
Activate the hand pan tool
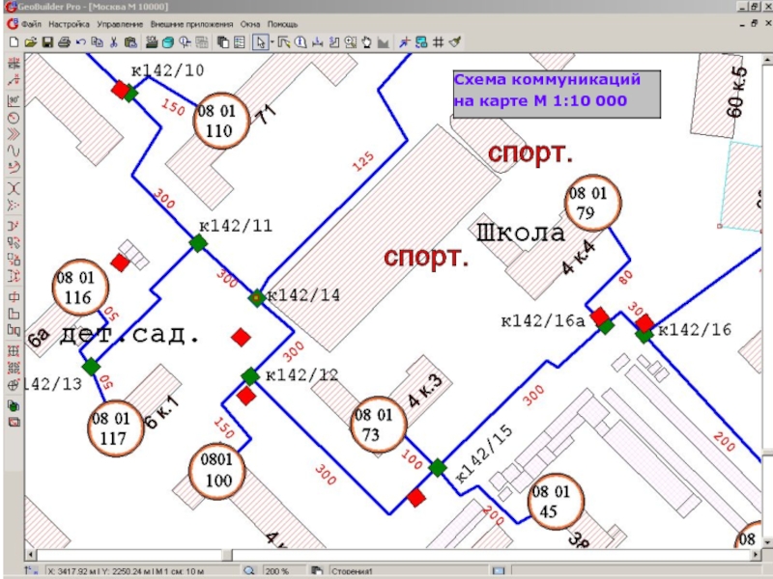click(367, 42)
